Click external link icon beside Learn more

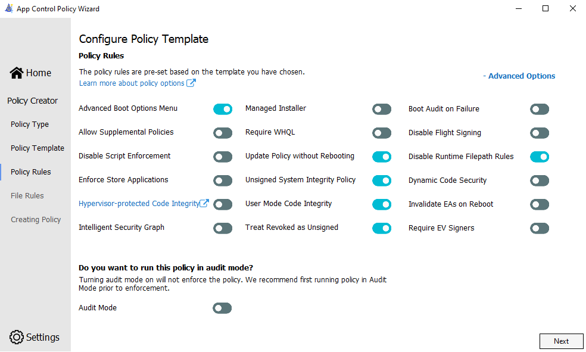[x=191, y=83]
